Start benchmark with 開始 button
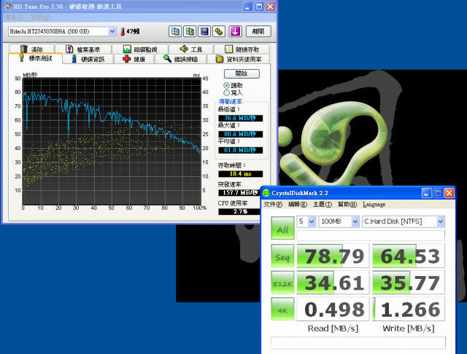 point(242,74)
